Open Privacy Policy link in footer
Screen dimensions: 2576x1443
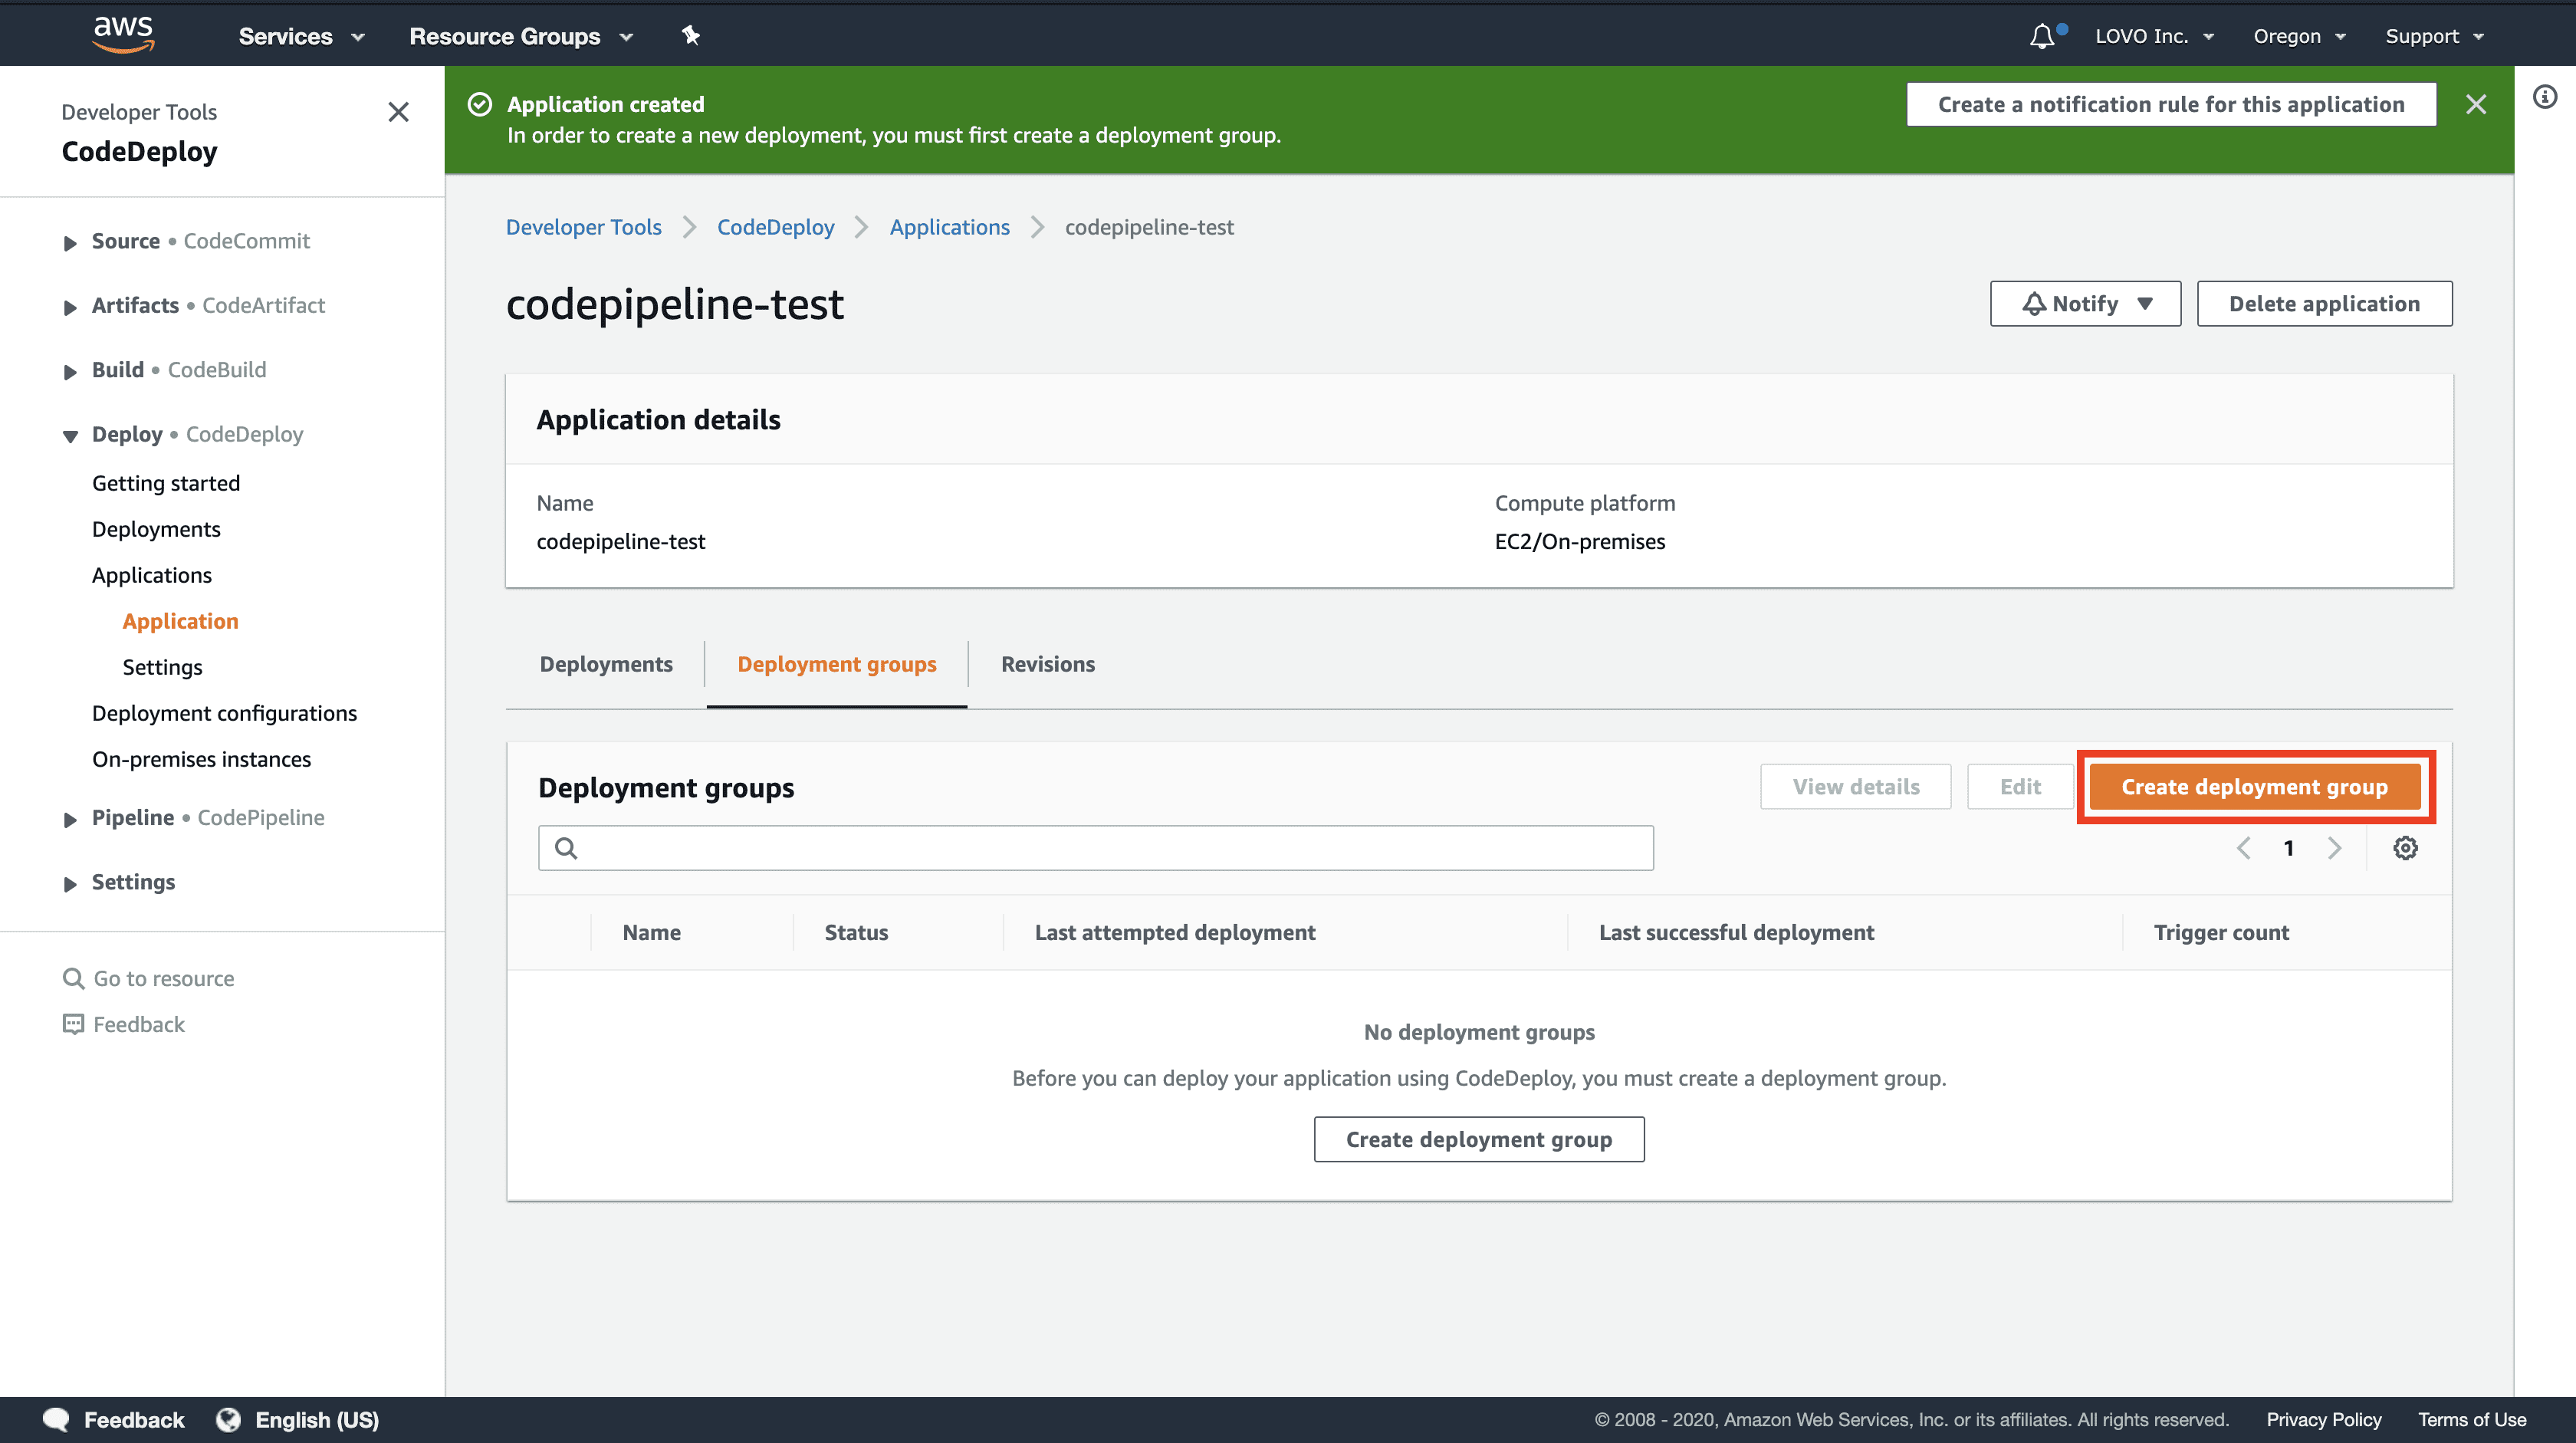tap(2324, 1420)
